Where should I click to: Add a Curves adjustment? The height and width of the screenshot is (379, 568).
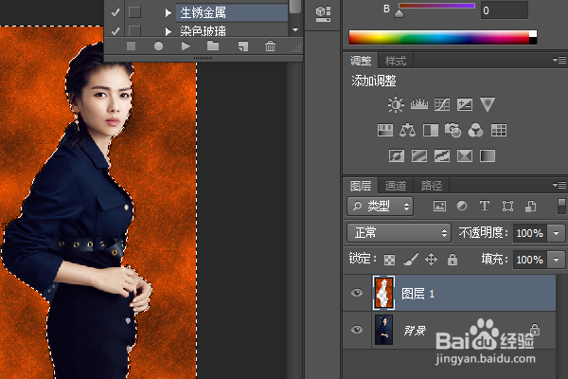pyautogui.click(x=442, y=105)
